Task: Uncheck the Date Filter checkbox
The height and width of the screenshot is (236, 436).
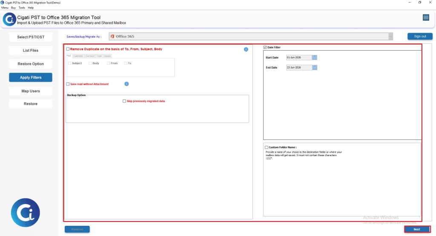Action: [x=265, y=48]
